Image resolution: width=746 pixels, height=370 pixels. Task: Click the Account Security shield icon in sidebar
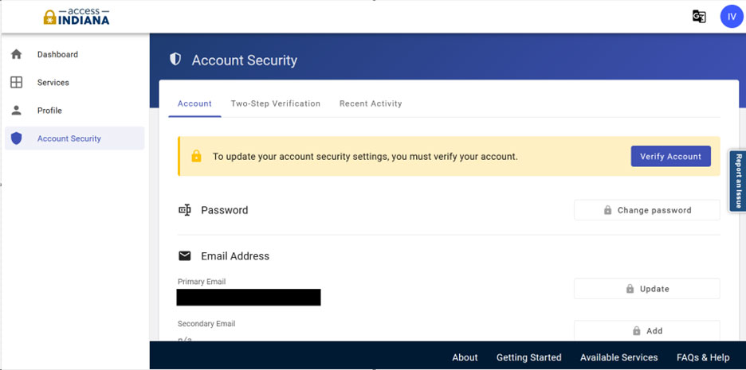[16, 138]
